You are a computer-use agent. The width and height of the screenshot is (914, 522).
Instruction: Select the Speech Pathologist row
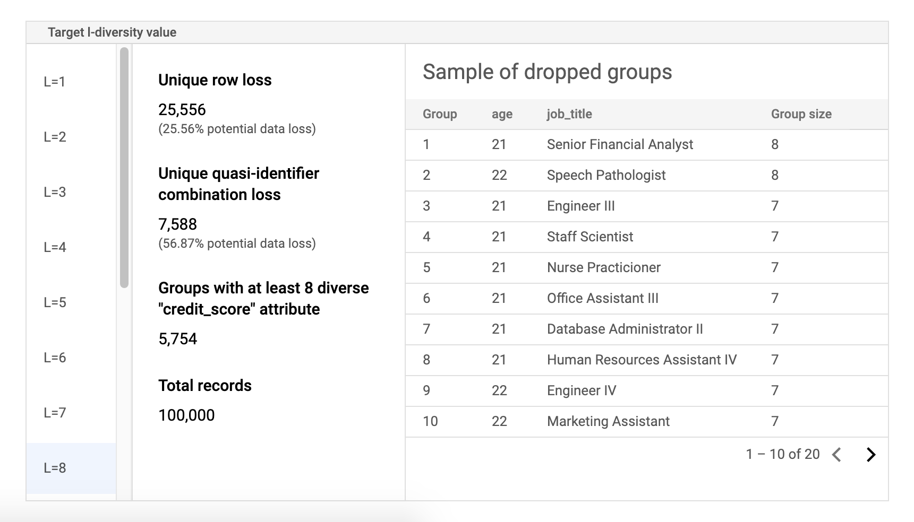[x=606, y=176]
